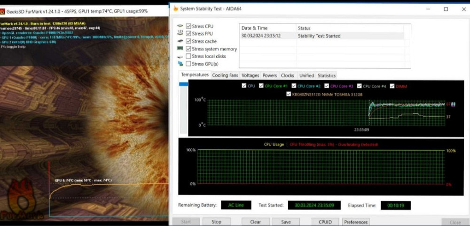Select the Voltages tab
Screen dimensions: 470x226
(x=250, y=75)
